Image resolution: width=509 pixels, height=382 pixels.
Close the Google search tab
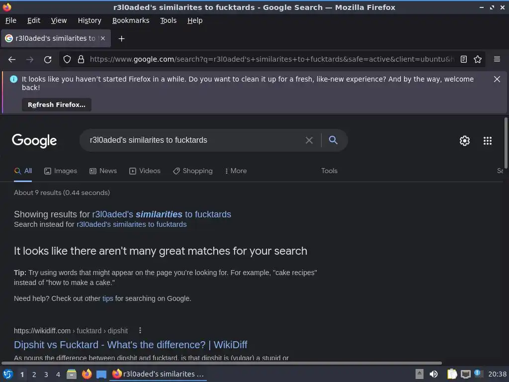coord(103,38)
